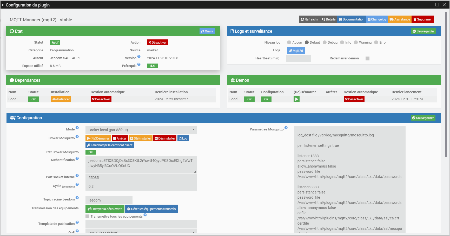Click the Cycle seconds field

tap(141, 186)
